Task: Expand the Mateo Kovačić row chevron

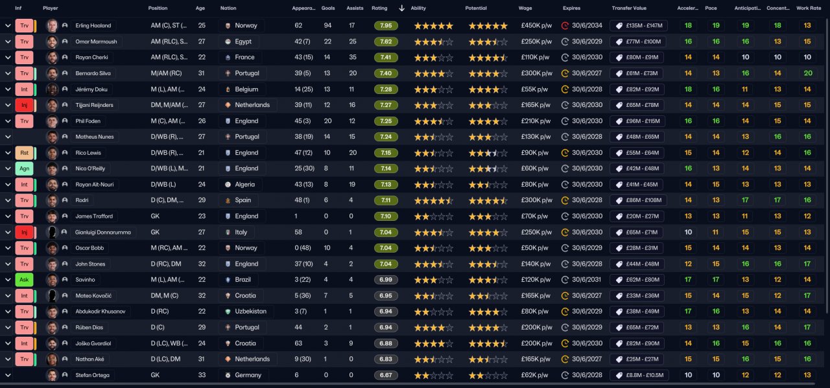Action: coord(8,295)
